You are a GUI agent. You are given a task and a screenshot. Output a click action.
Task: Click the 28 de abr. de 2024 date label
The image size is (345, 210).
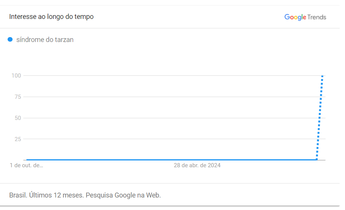tap(197, 165)
